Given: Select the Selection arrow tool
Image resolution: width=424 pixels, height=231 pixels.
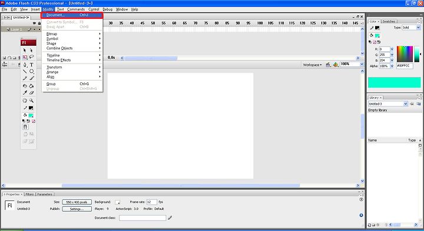Looking at the screenshot, I should [x=25, y=50].
